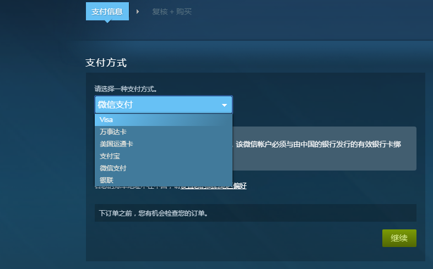The image size is (433, 269).
Task: Open the 微信支付 payment method dropdown
Action: [164, 105]
